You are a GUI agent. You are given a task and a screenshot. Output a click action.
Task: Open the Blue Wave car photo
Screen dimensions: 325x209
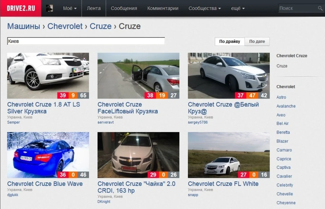(48, 155)
